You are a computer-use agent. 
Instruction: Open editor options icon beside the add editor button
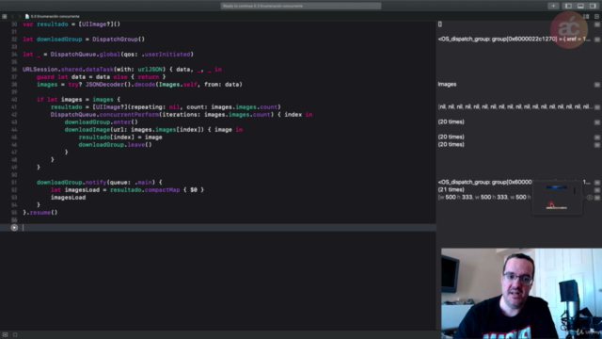tap(586, 16)
